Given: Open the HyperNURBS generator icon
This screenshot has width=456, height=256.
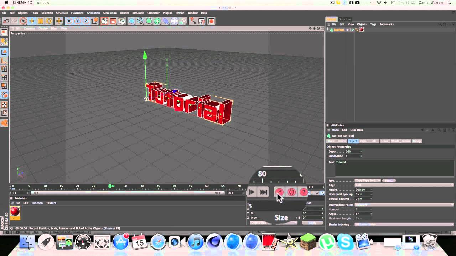Looking at the screenshot, I should tap(149, 21).
